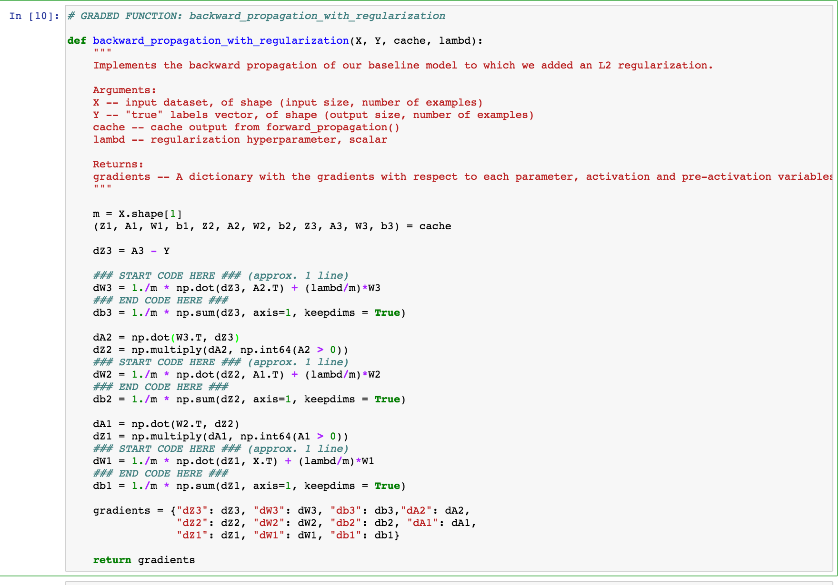
Task: Click the END CODE HERE comment above db3
Action: coord(160,300)
